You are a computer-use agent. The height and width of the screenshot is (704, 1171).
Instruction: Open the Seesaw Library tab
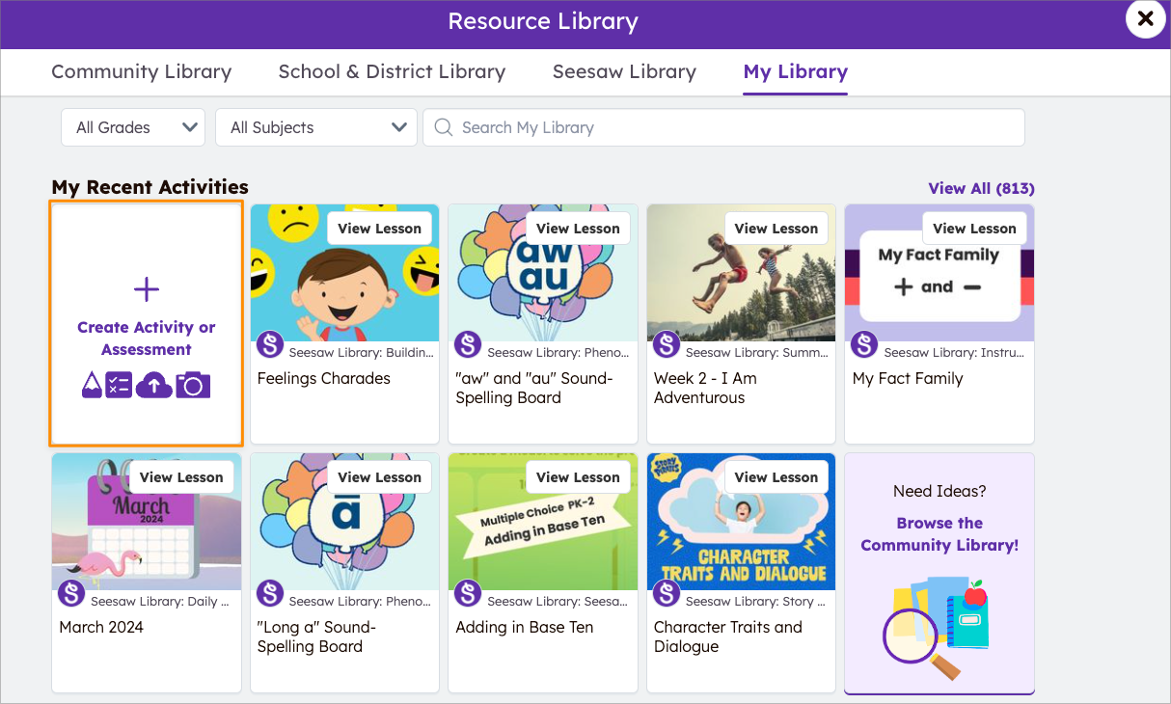(x=624, y=71)
